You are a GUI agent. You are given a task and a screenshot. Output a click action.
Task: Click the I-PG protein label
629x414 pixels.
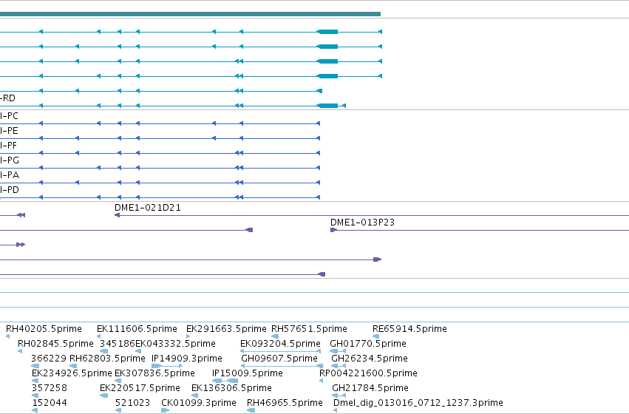click(x=10, y=160)
